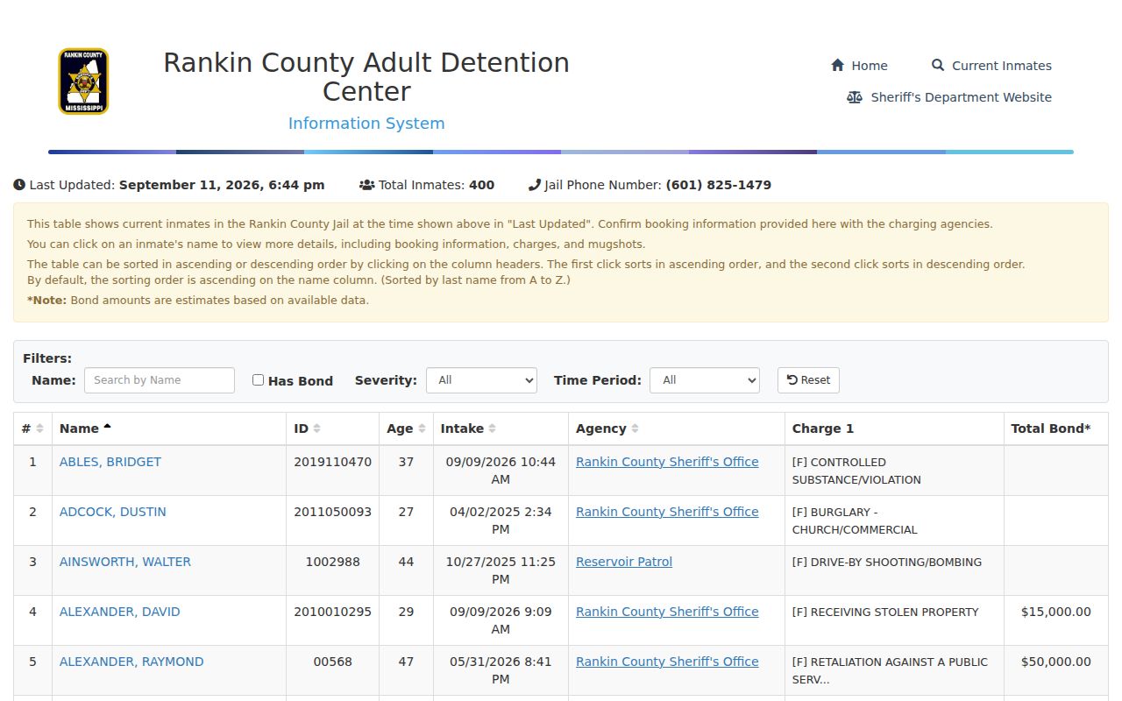Screen dimensions: 1122x701
Task: Go to the Home page
Action: click(859, 66)
